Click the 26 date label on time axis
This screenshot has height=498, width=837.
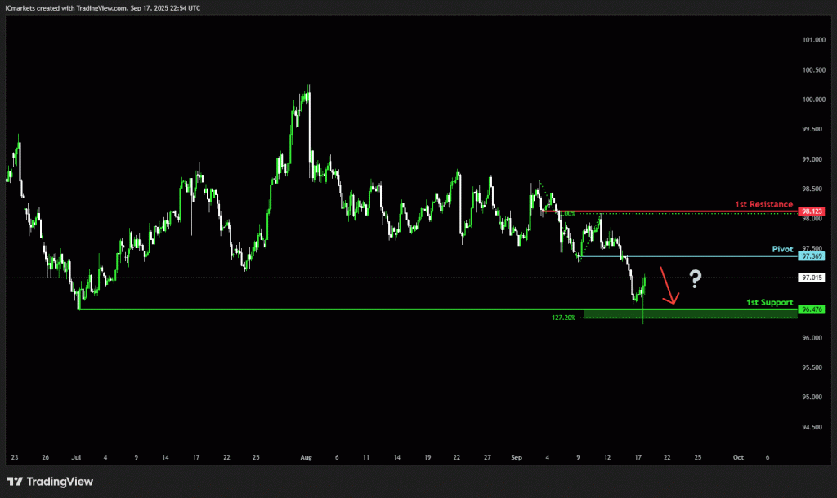pyautogui.click(x=46, y=457)
